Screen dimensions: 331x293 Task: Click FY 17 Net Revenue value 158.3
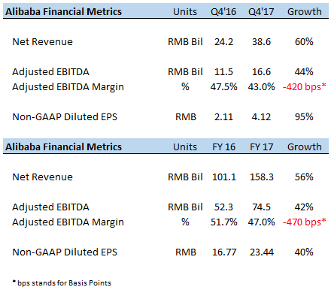coord(262,177)
